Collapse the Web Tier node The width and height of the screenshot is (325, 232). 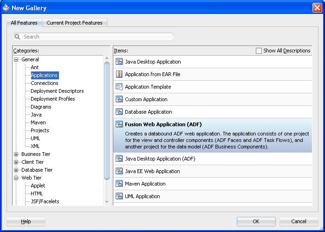16,178
